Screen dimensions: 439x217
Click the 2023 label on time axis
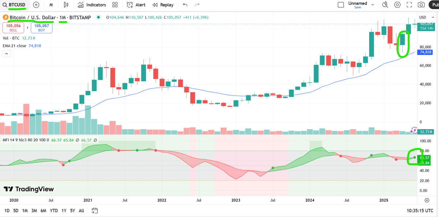pos(236,200)
